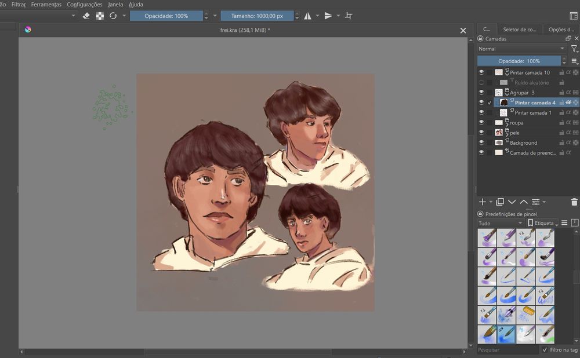Viewport: 580px width, 358px height.
Task: Click the Etiqueta tag button
Action: click(542, 223)
